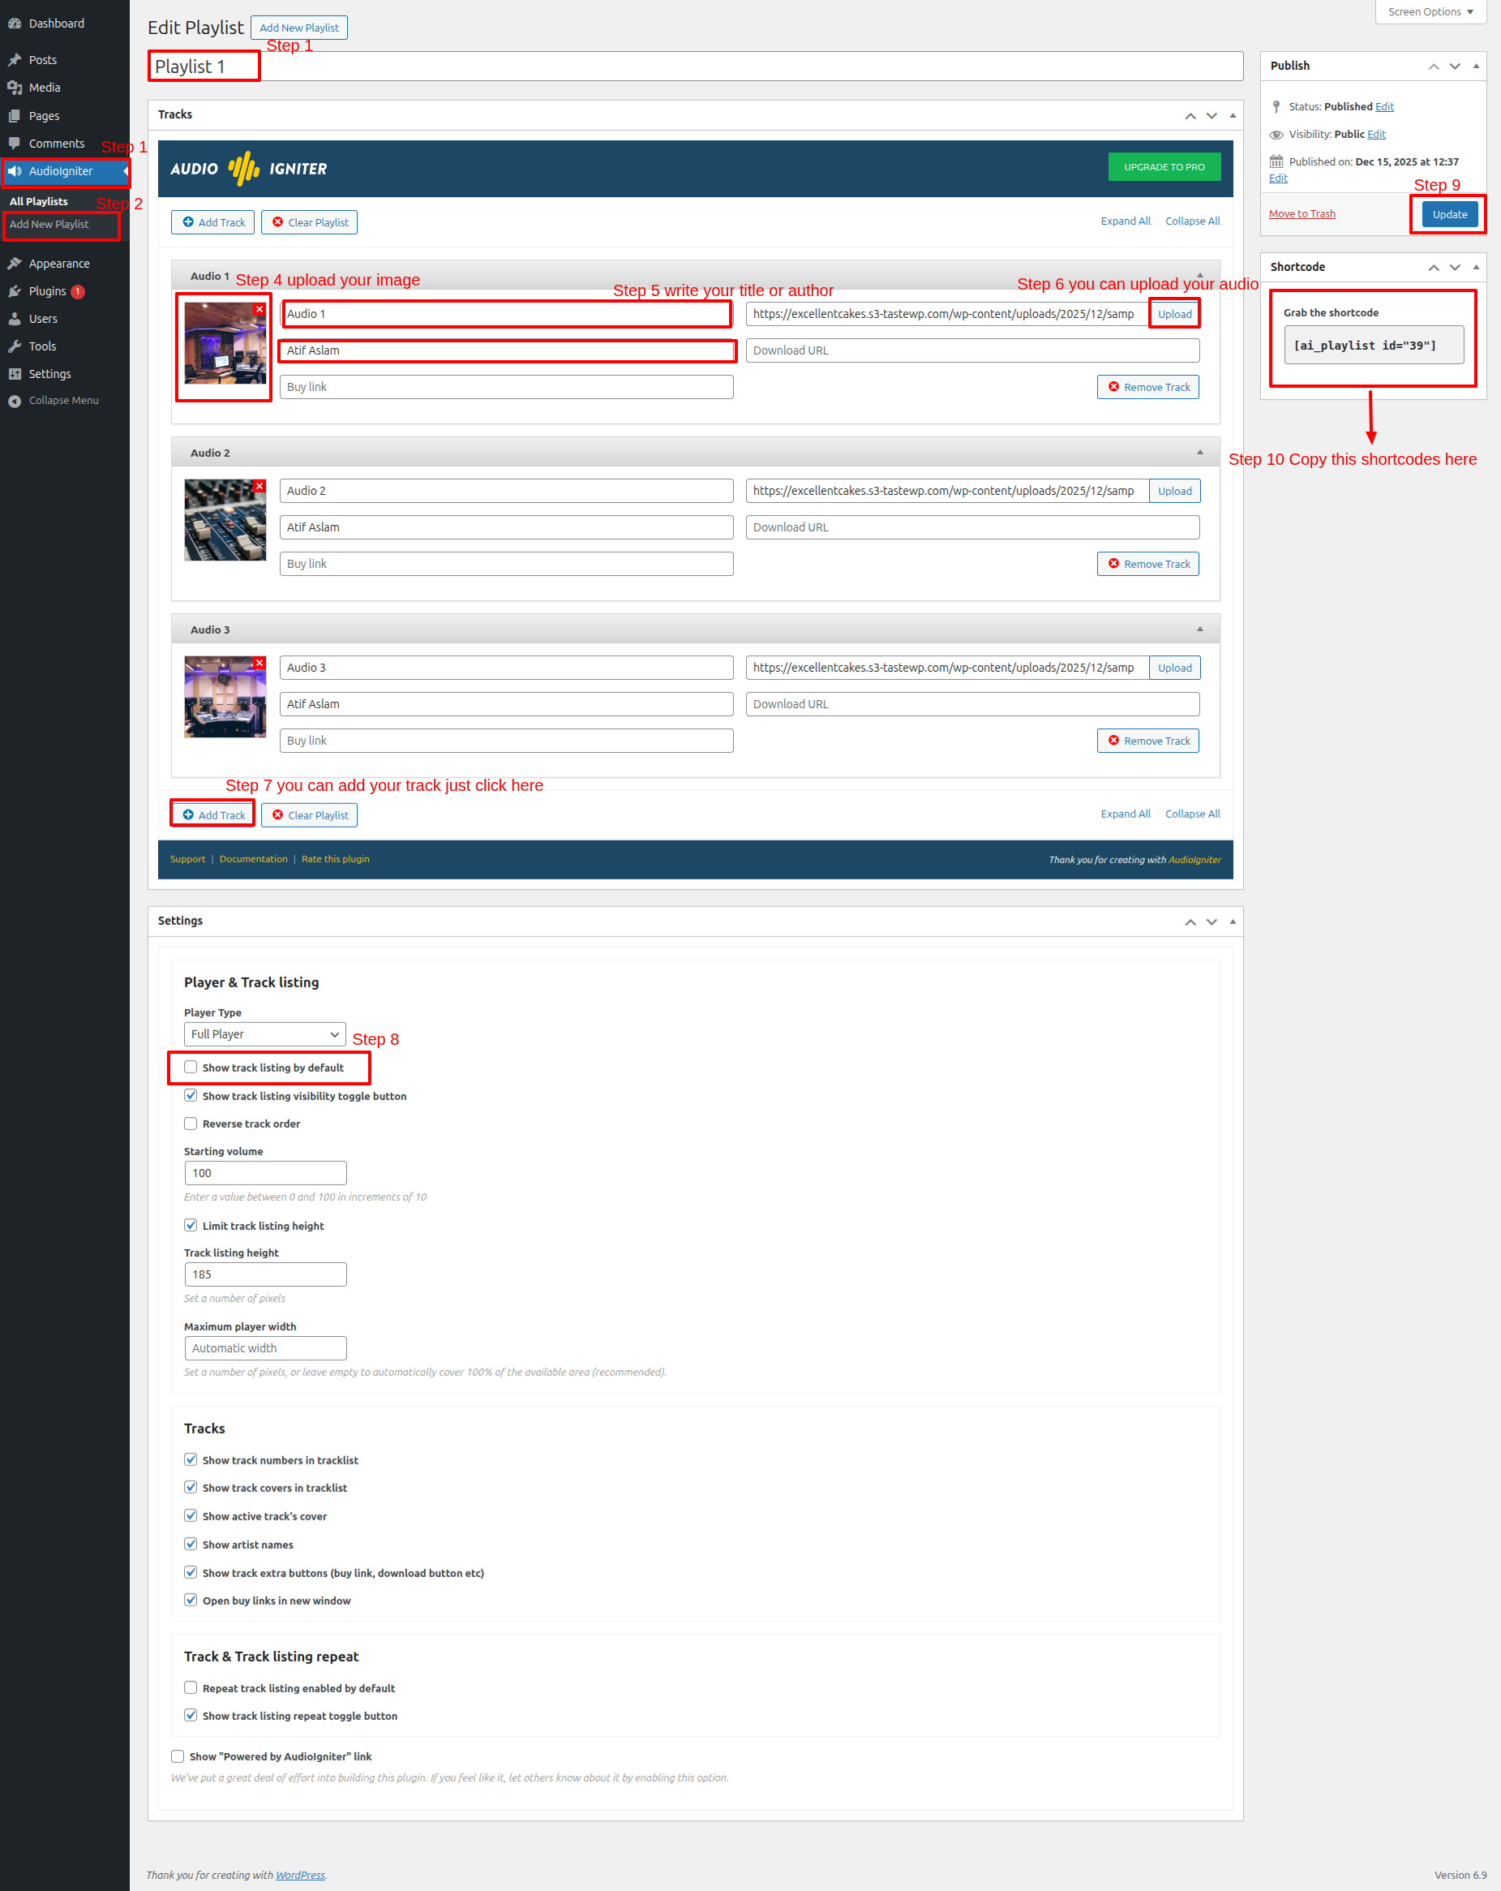Open the Appearance paintbrush icon
1501x1891 pixels.
tap(15, 263)
